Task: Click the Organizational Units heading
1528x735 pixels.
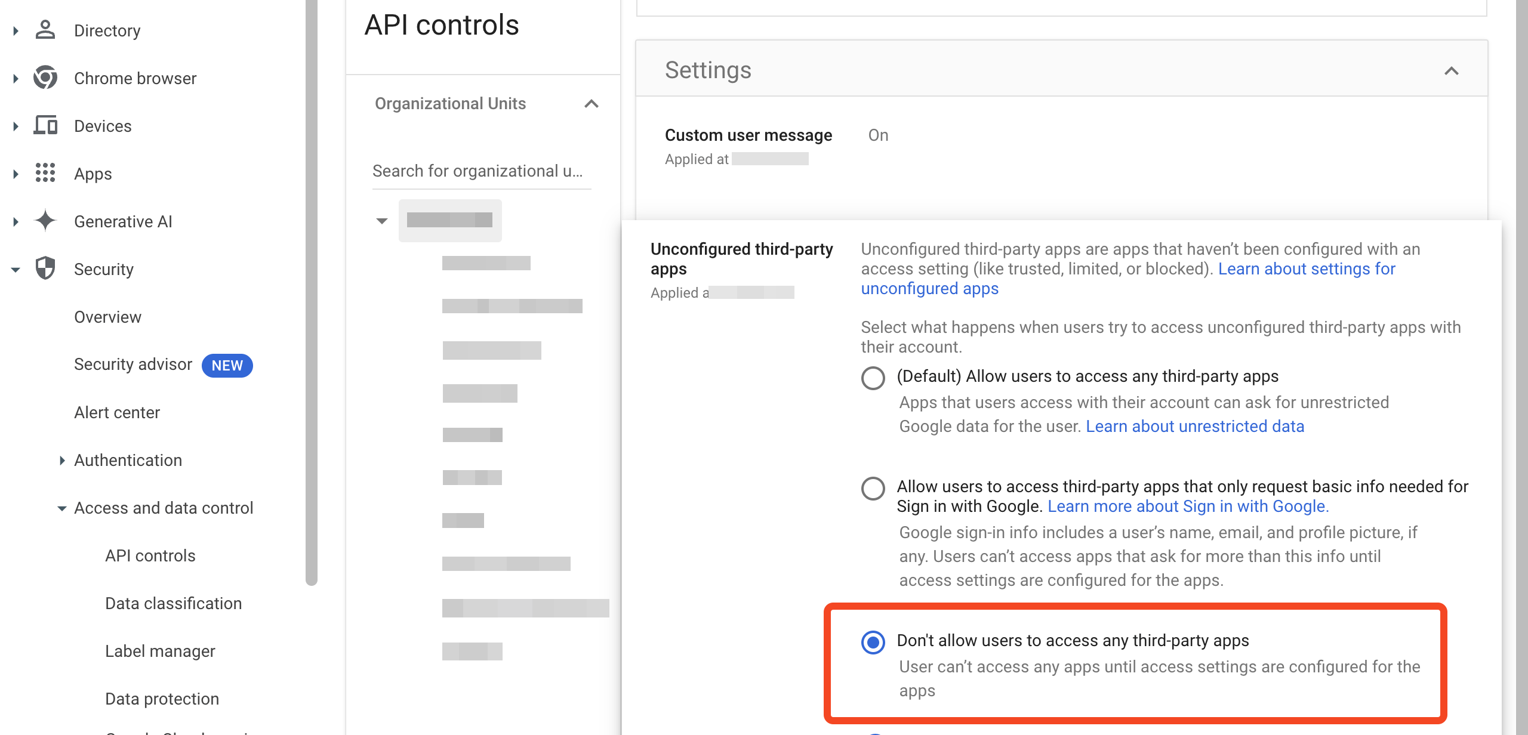Action: tap(451, 104)
